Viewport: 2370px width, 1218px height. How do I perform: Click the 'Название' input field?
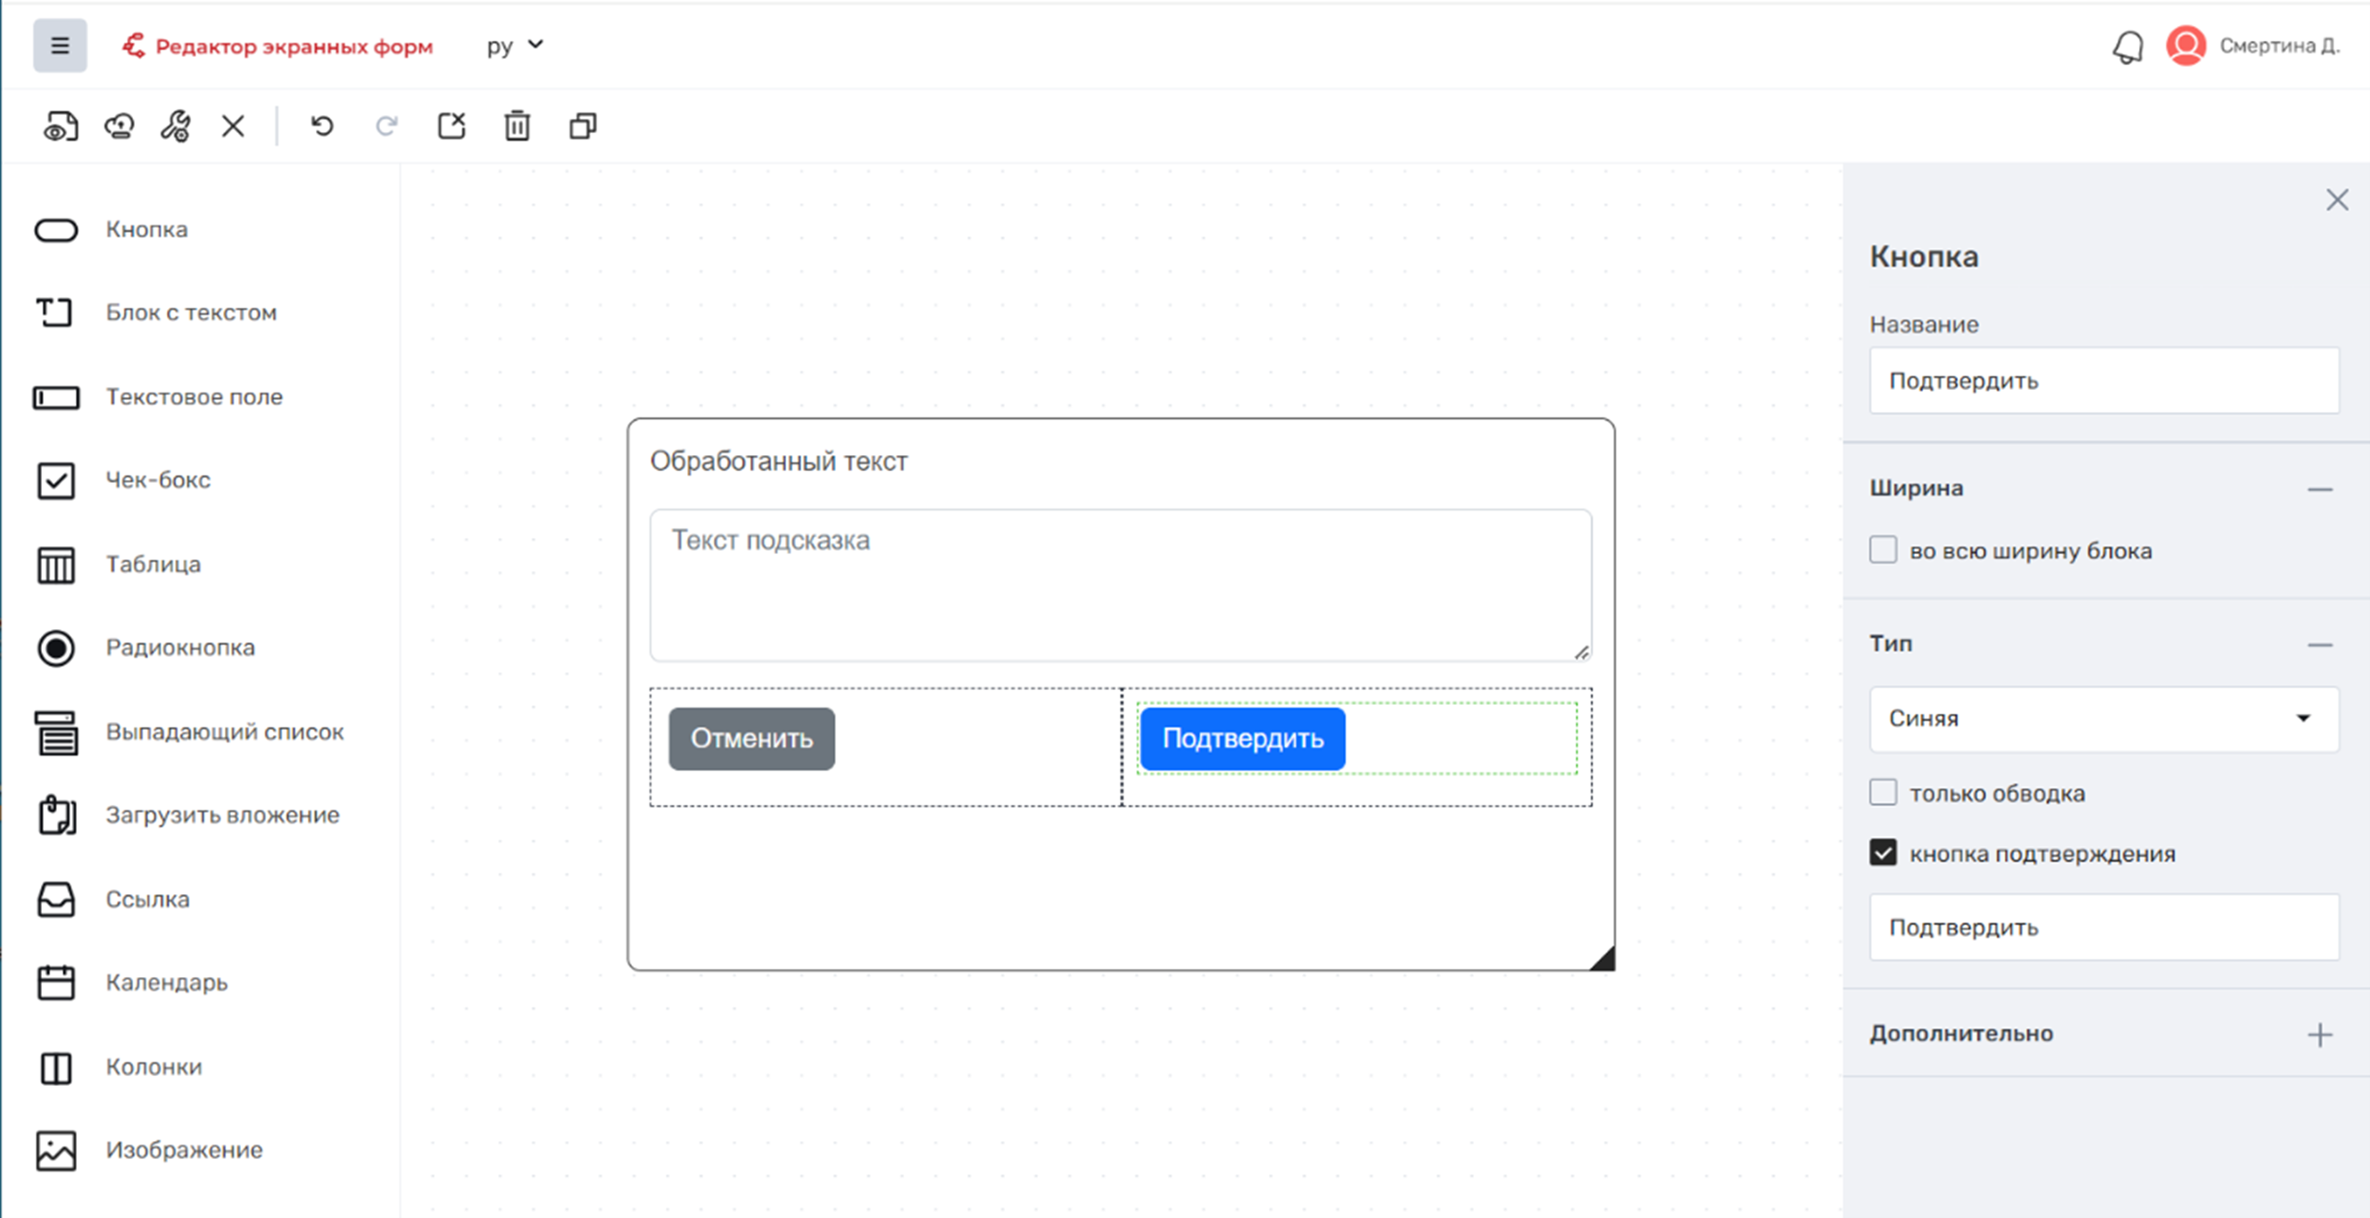click(x=2104, y=380)
